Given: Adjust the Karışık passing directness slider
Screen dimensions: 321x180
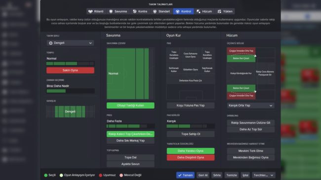Looking at the screenshot, I should click(191, 126).
